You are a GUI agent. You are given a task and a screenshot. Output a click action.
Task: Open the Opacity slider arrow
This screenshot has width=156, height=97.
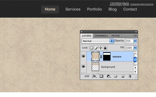click(x=135, y=41)
